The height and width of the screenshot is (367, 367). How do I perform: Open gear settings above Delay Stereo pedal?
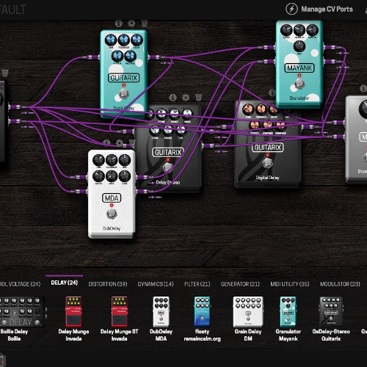[186, 98]
